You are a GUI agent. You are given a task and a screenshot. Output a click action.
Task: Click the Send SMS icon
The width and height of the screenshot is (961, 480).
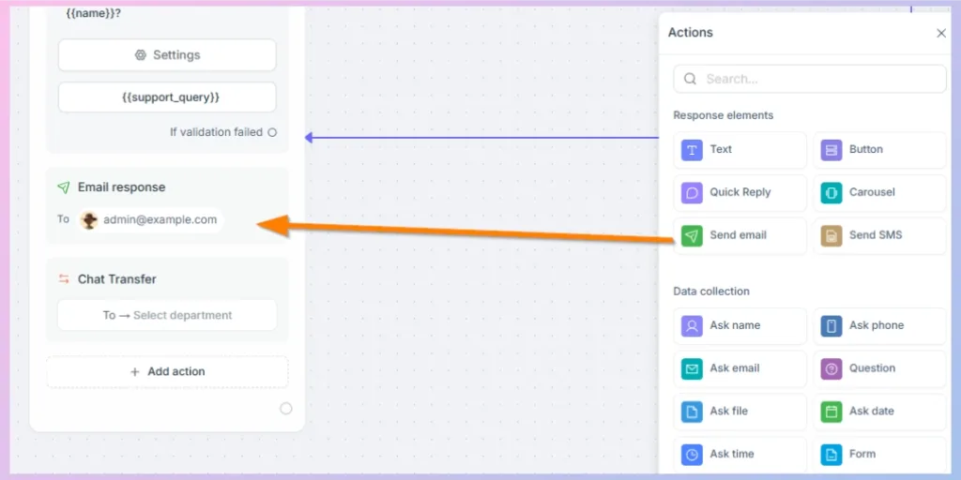point(831,235)
